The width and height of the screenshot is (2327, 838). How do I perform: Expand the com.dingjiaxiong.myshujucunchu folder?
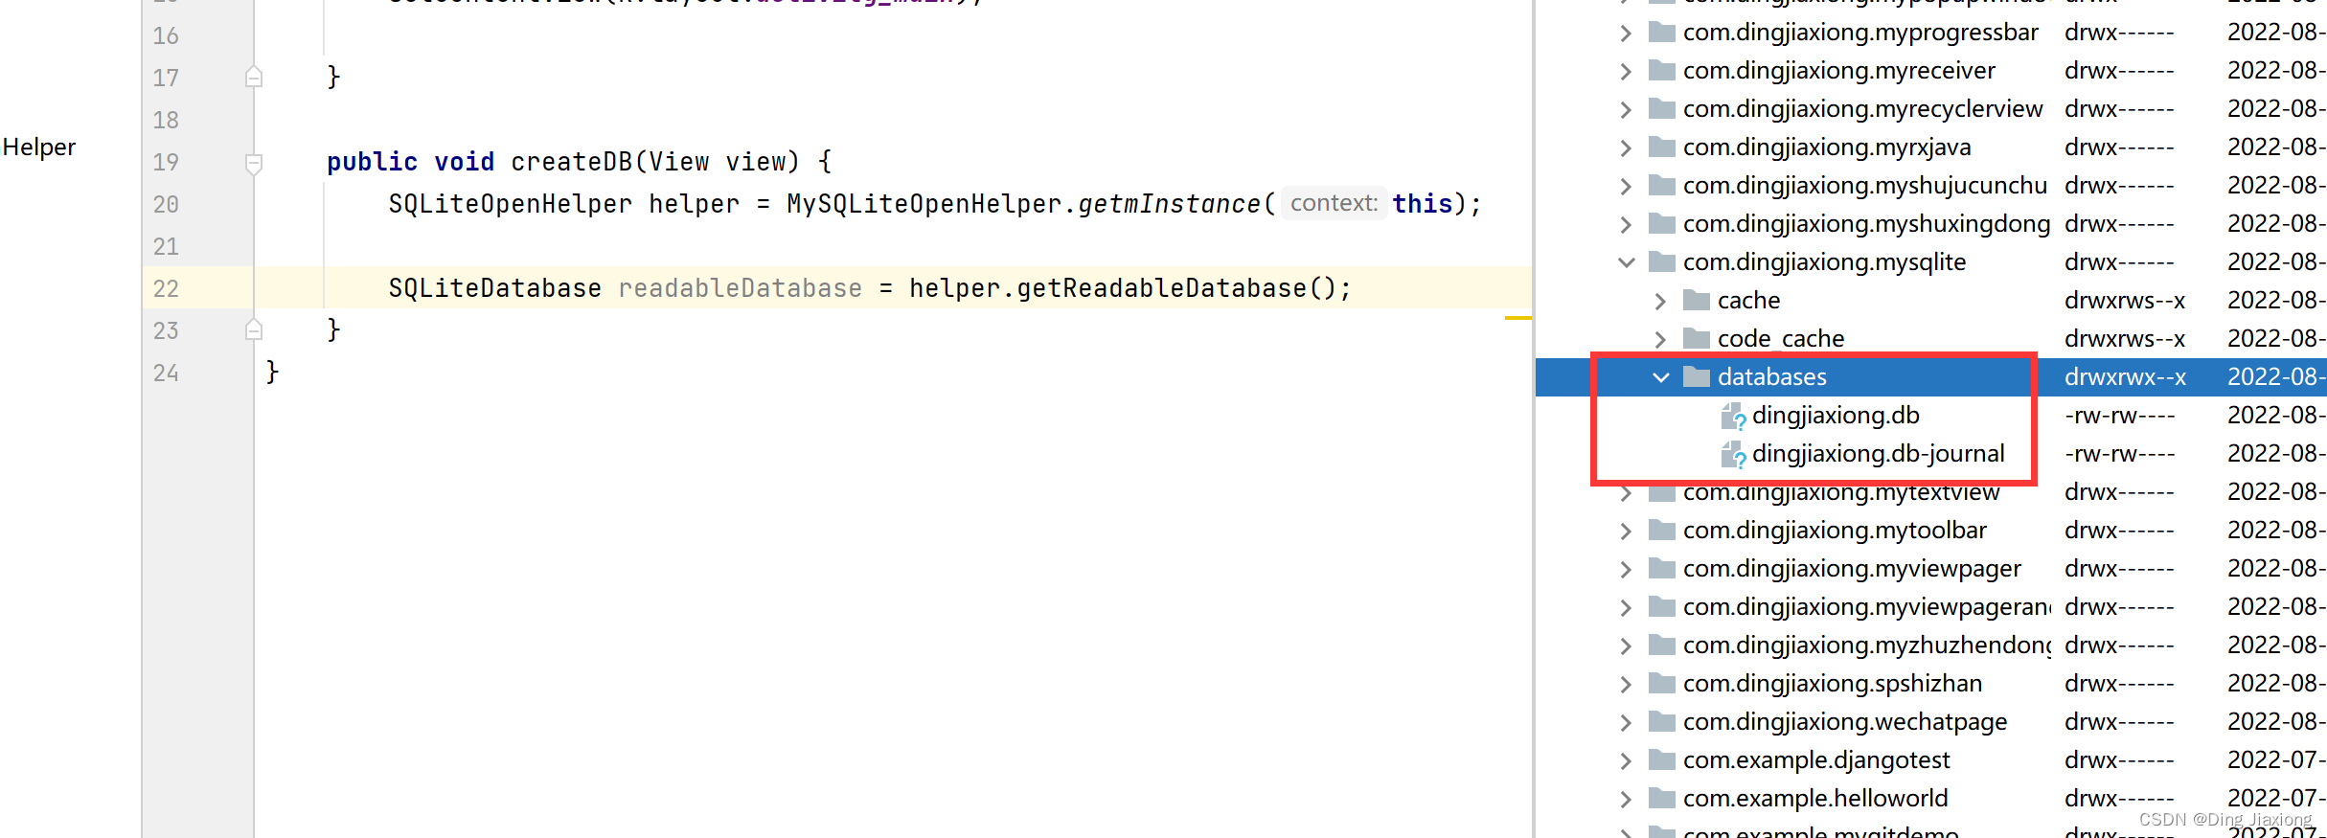tap(1626, 186)
